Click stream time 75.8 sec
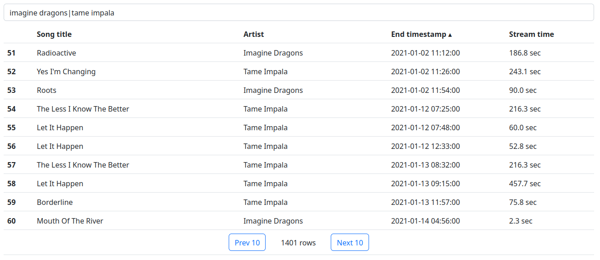This screenshot has height=260, width=600. pyautogui.click(x=523, y=202)
